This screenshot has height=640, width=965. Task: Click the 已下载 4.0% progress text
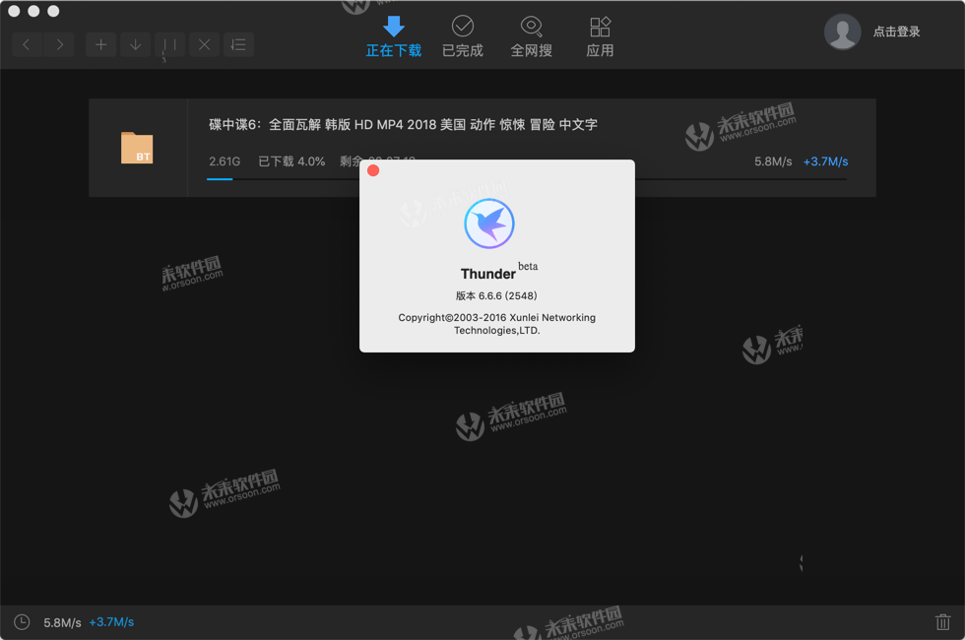coord(291,161)
